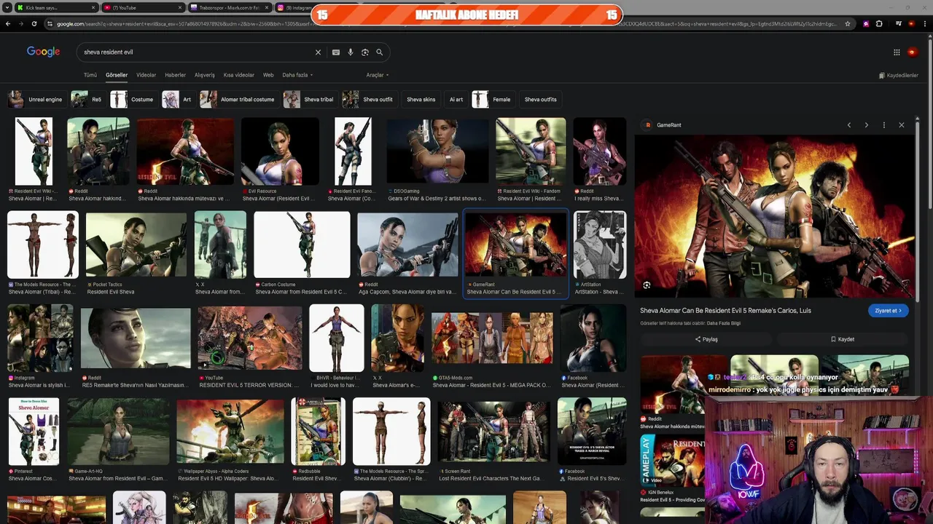
Task: Click the Ziyaret et button
Action: coord(889,311)
